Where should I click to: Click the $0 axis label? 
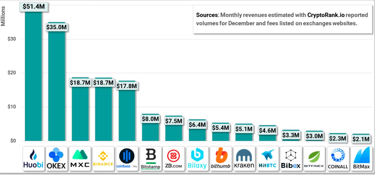[x=13, y=141]
